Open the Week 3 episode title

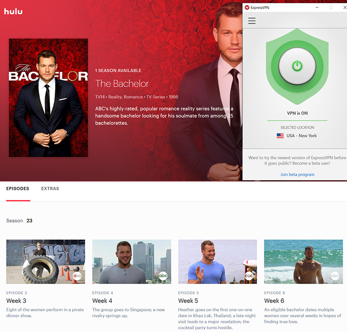tap(16, 301)
